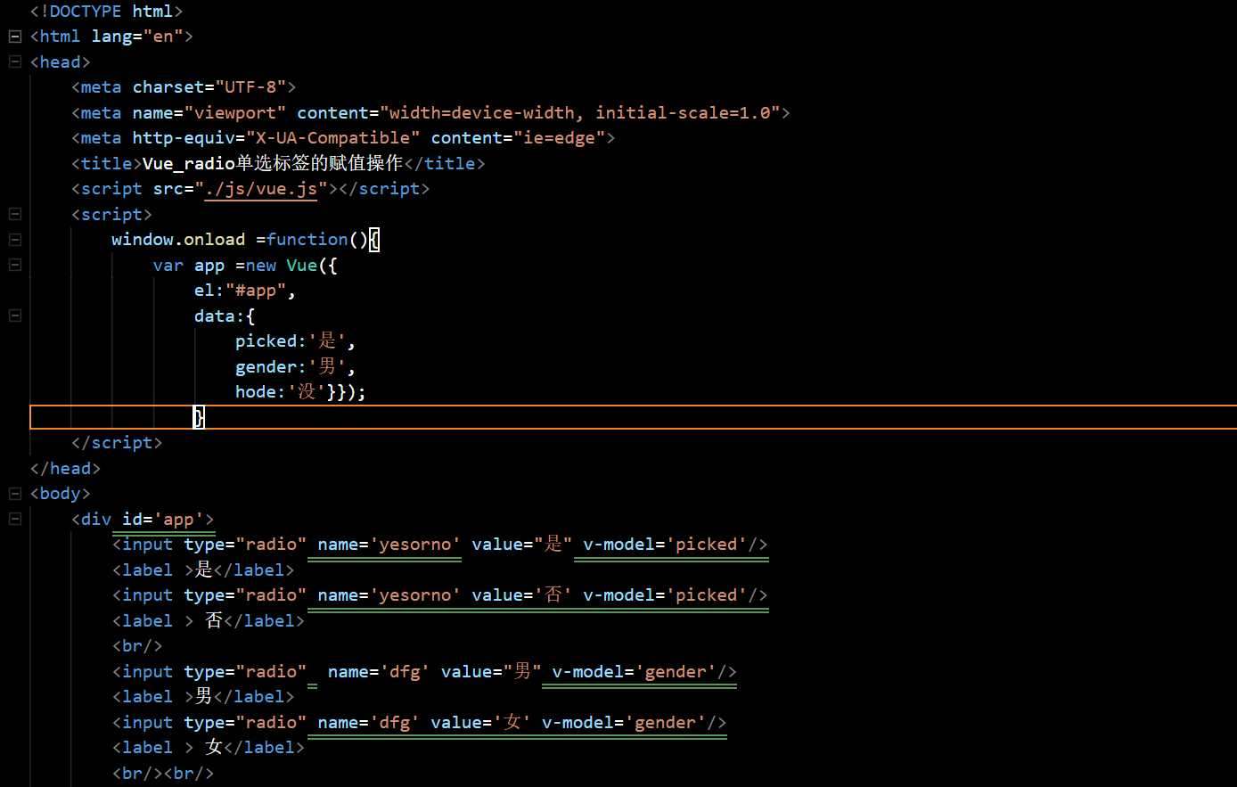Collapse the body tag fold marker
This screenshot has width=1237, height=787.
pyautogui.click(x=14, y=493)
